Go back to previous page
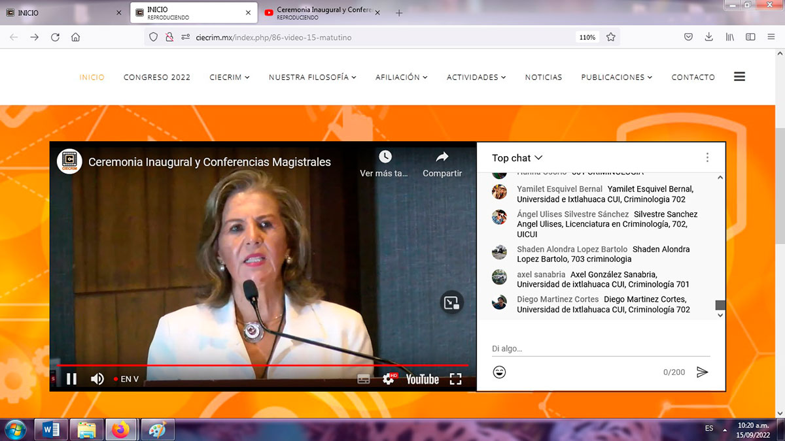The width and height of the screenshot is (785, 441). coord(14,37)
